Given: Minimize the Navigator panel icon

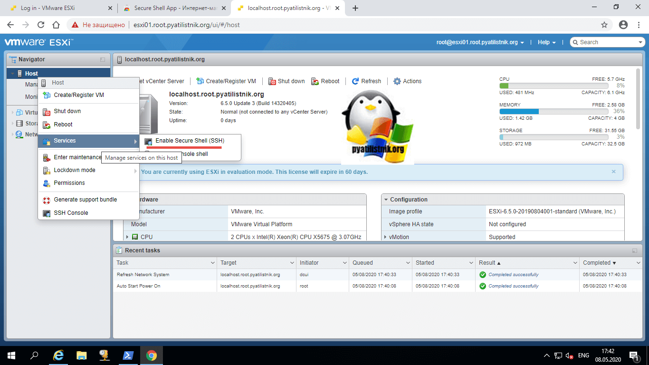Looking at the screenshot, I should 103,60.
